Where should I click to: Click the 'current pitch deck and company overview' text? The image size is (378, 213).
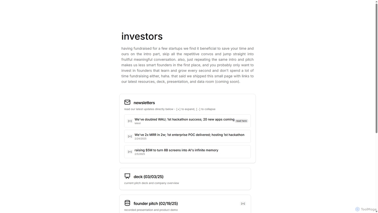151,183
